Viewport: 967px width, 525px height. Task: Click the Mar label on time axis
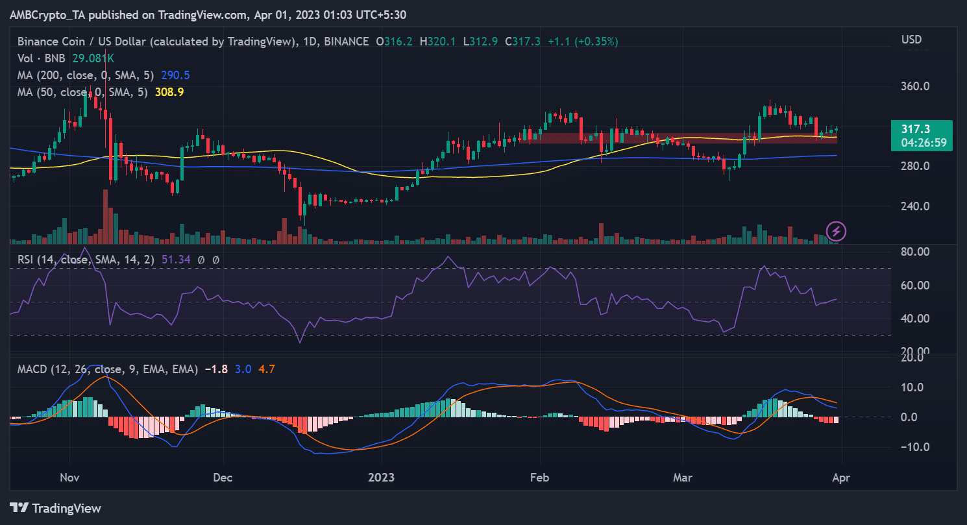683,478
